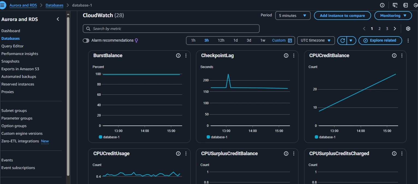Collapse the Aurora and RDS sidebar

coord(58,19)
